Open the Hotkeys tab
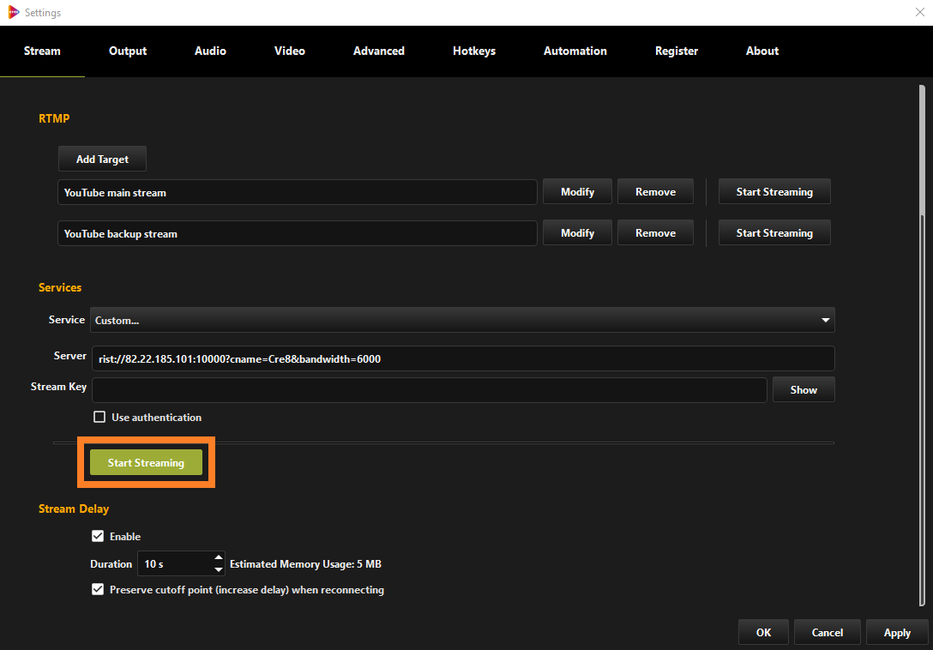Screen dimensions: 933x650 click(x=473, y=51)
